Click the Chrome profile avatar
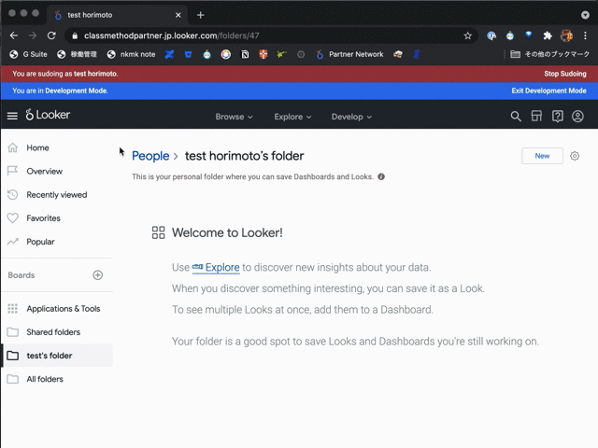Viewport: 598px width, 448px height. (x=566, y=35)
